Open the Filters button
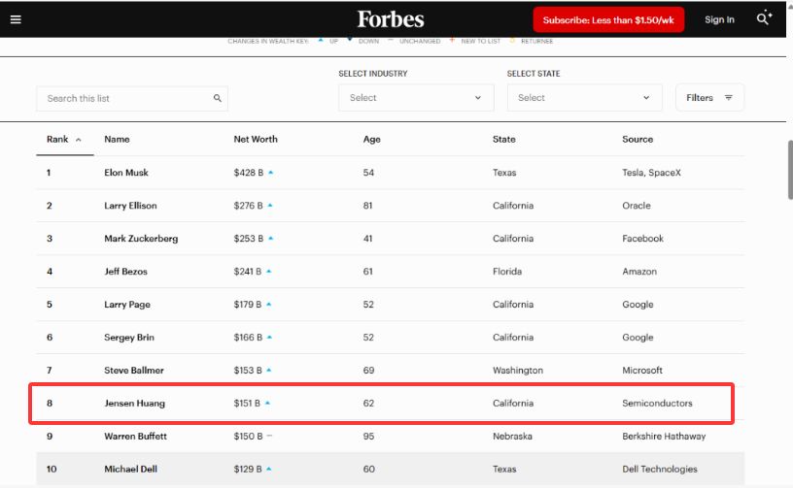793x488 pixels. click(709, 98)
